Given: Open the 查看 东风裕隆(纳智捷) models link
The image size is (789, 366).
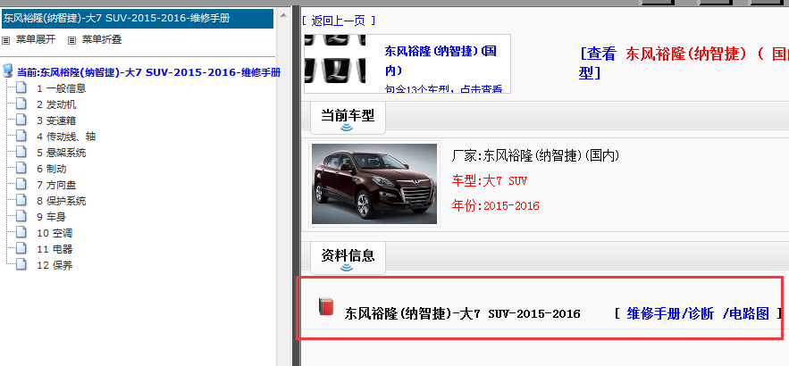Looking at the screenshot, I should 684,63.
